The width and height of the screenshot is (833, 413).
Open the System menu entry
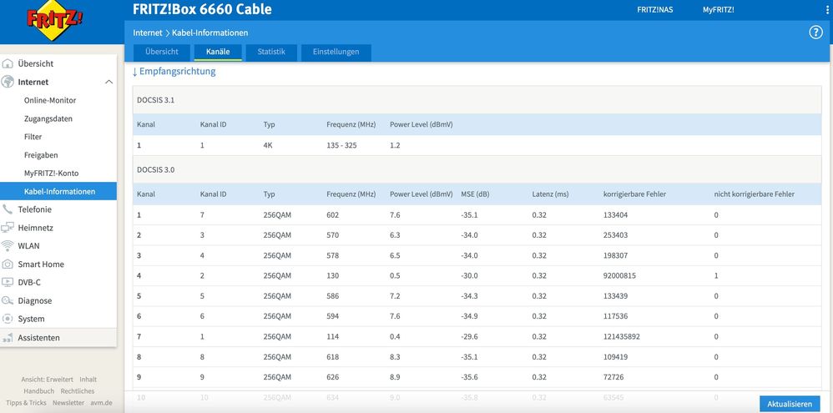[32, 319]
